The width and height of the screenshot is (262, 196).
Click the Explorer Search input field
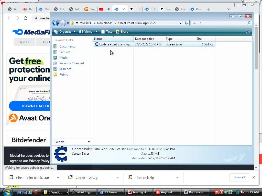coord(219,23)
